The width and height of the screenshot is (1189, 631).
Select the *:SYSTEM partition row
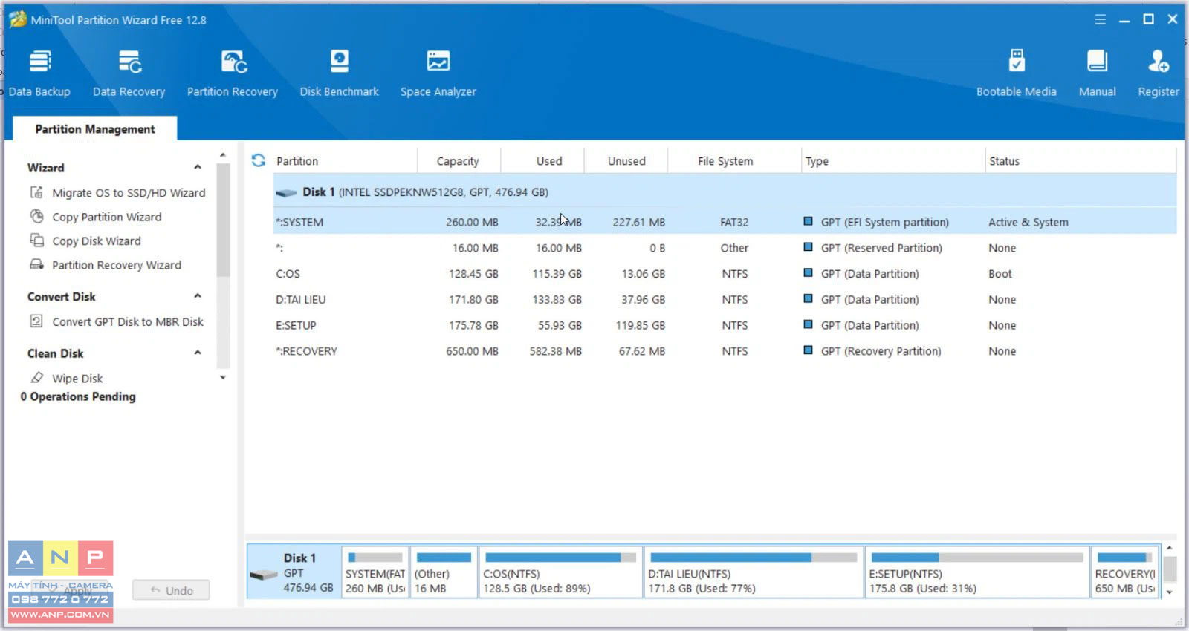pos(725,222)
